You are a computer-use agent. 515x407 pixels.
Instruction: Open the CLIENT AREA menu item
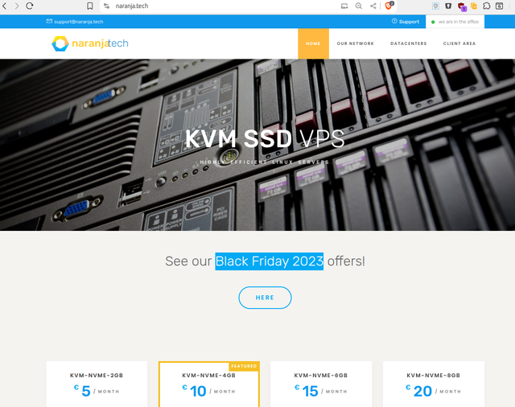[x=459, y=43]
